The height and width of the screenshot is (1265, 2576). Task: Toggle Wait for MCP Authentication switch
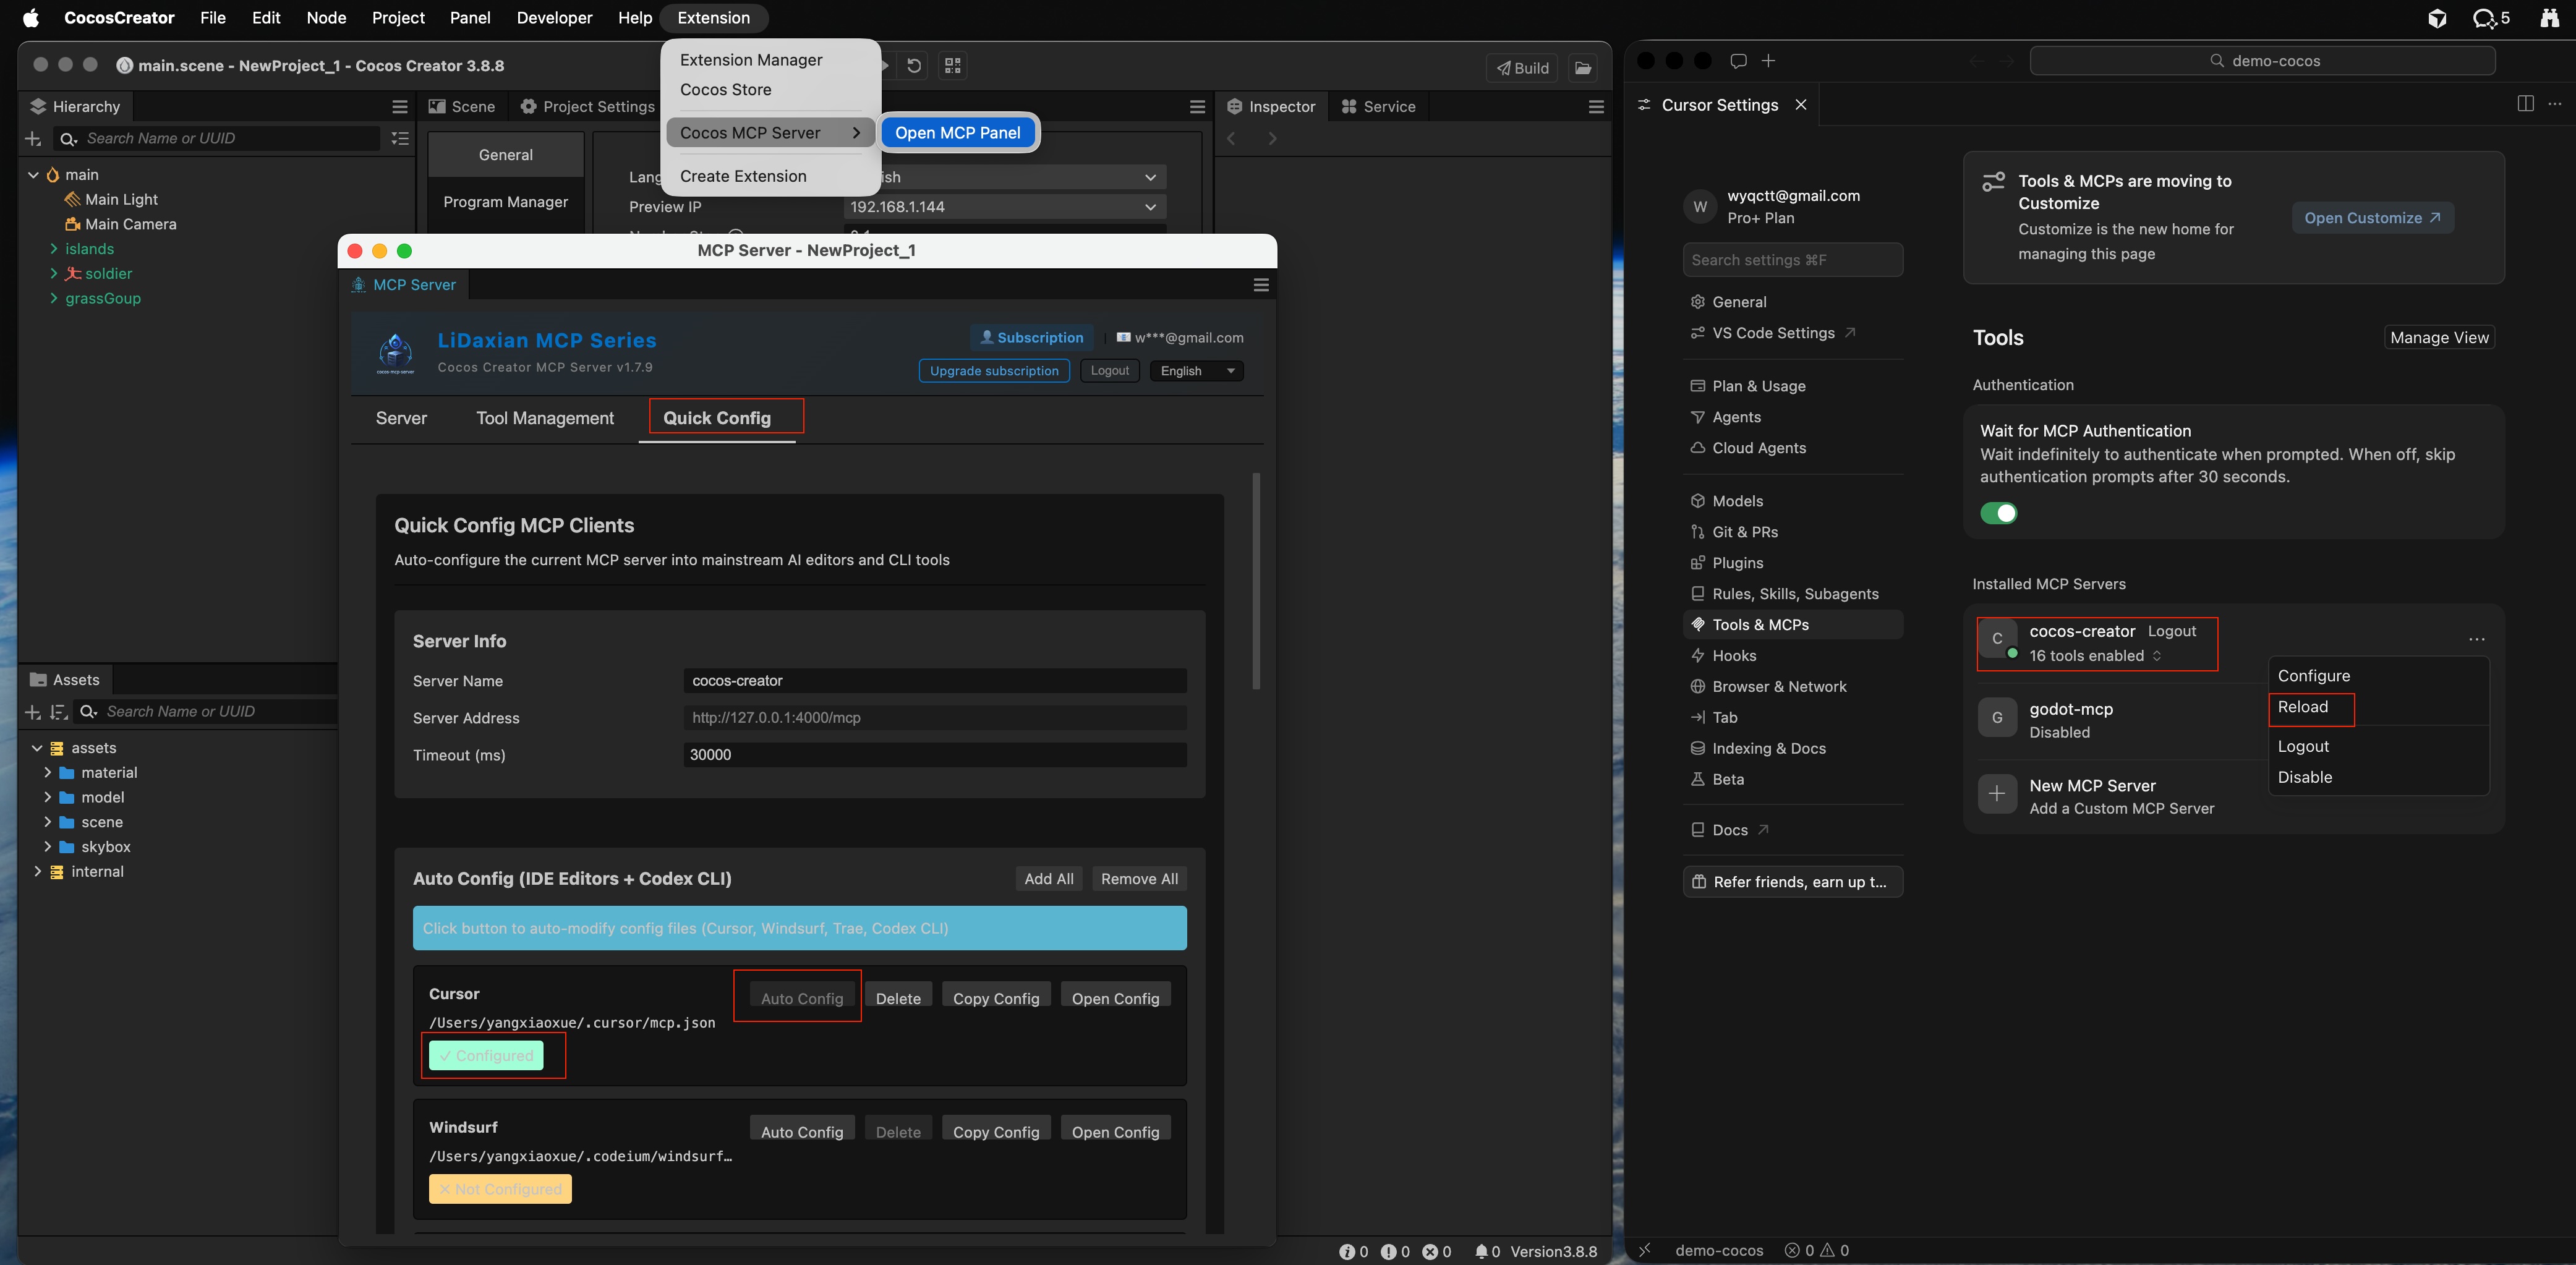click(1998, 513)
